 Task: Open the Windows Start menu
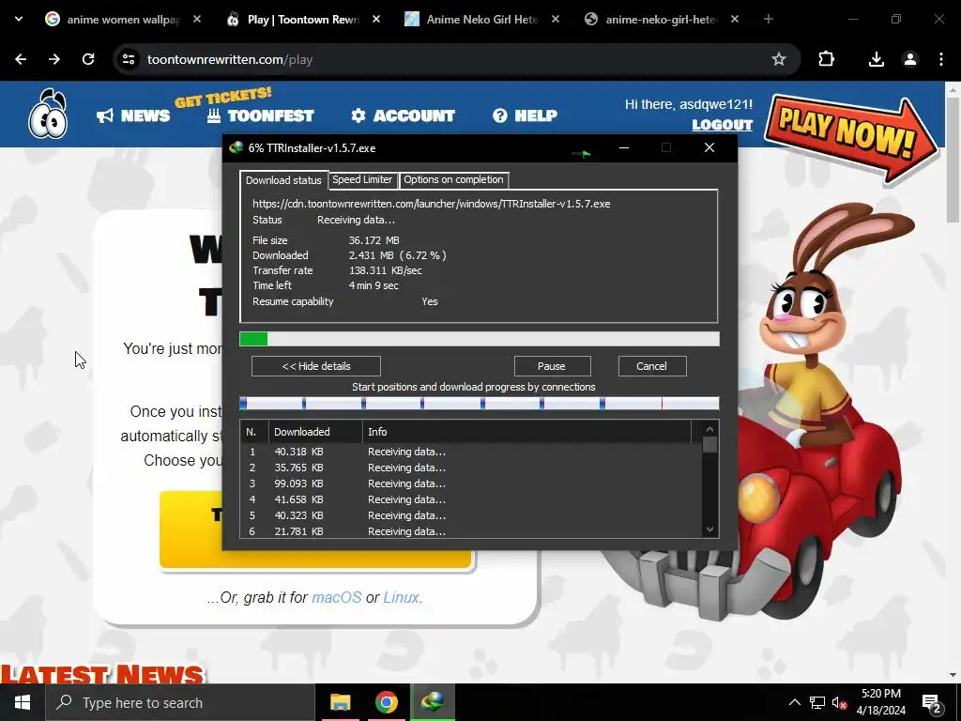23,702
